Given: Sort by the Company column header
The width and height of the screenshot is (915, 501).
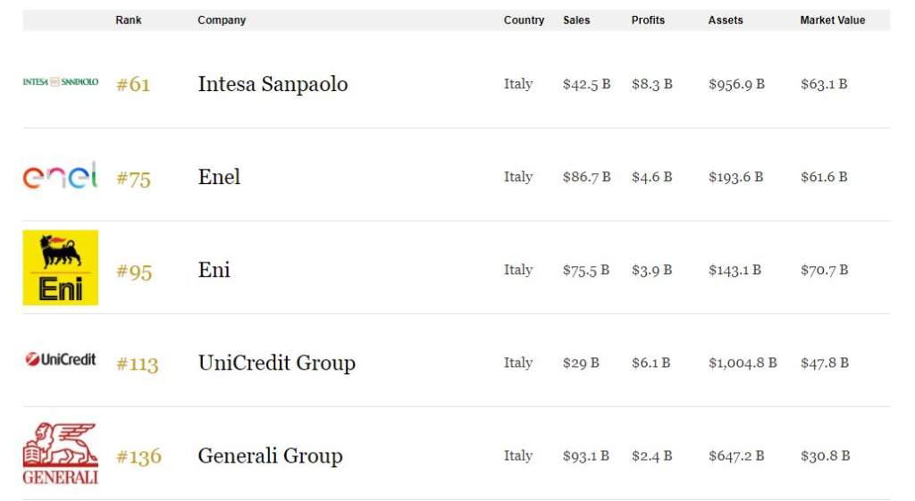Looking at the screenshot, I should pyautogui.click(x=222, y=20).
